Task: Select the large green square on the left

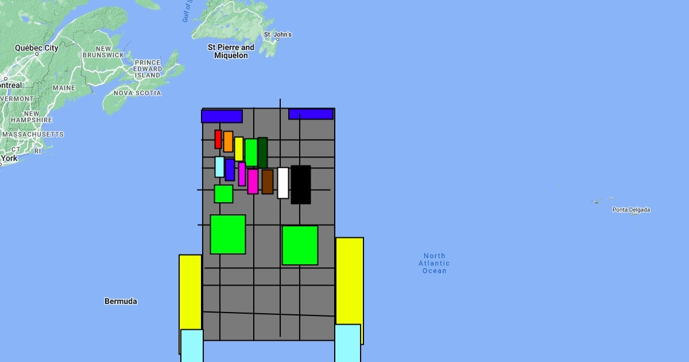Action: click(228, 234)
